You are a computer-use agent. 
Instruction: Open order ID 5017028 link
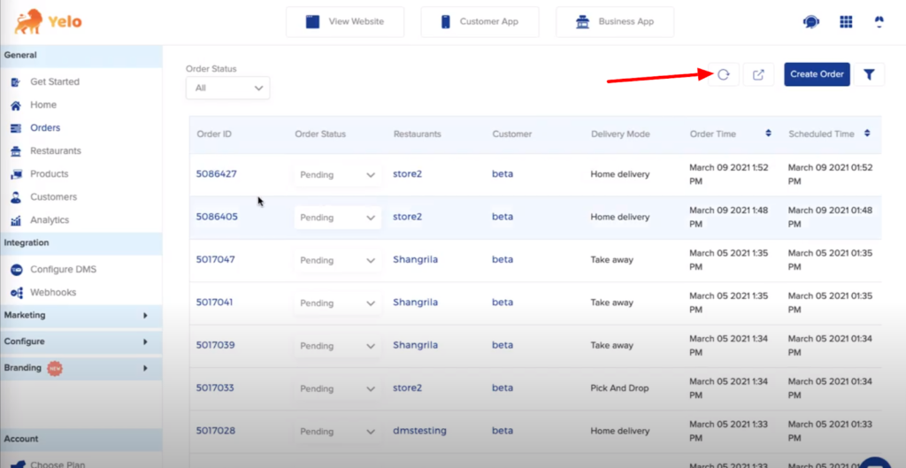click(216, 431)
